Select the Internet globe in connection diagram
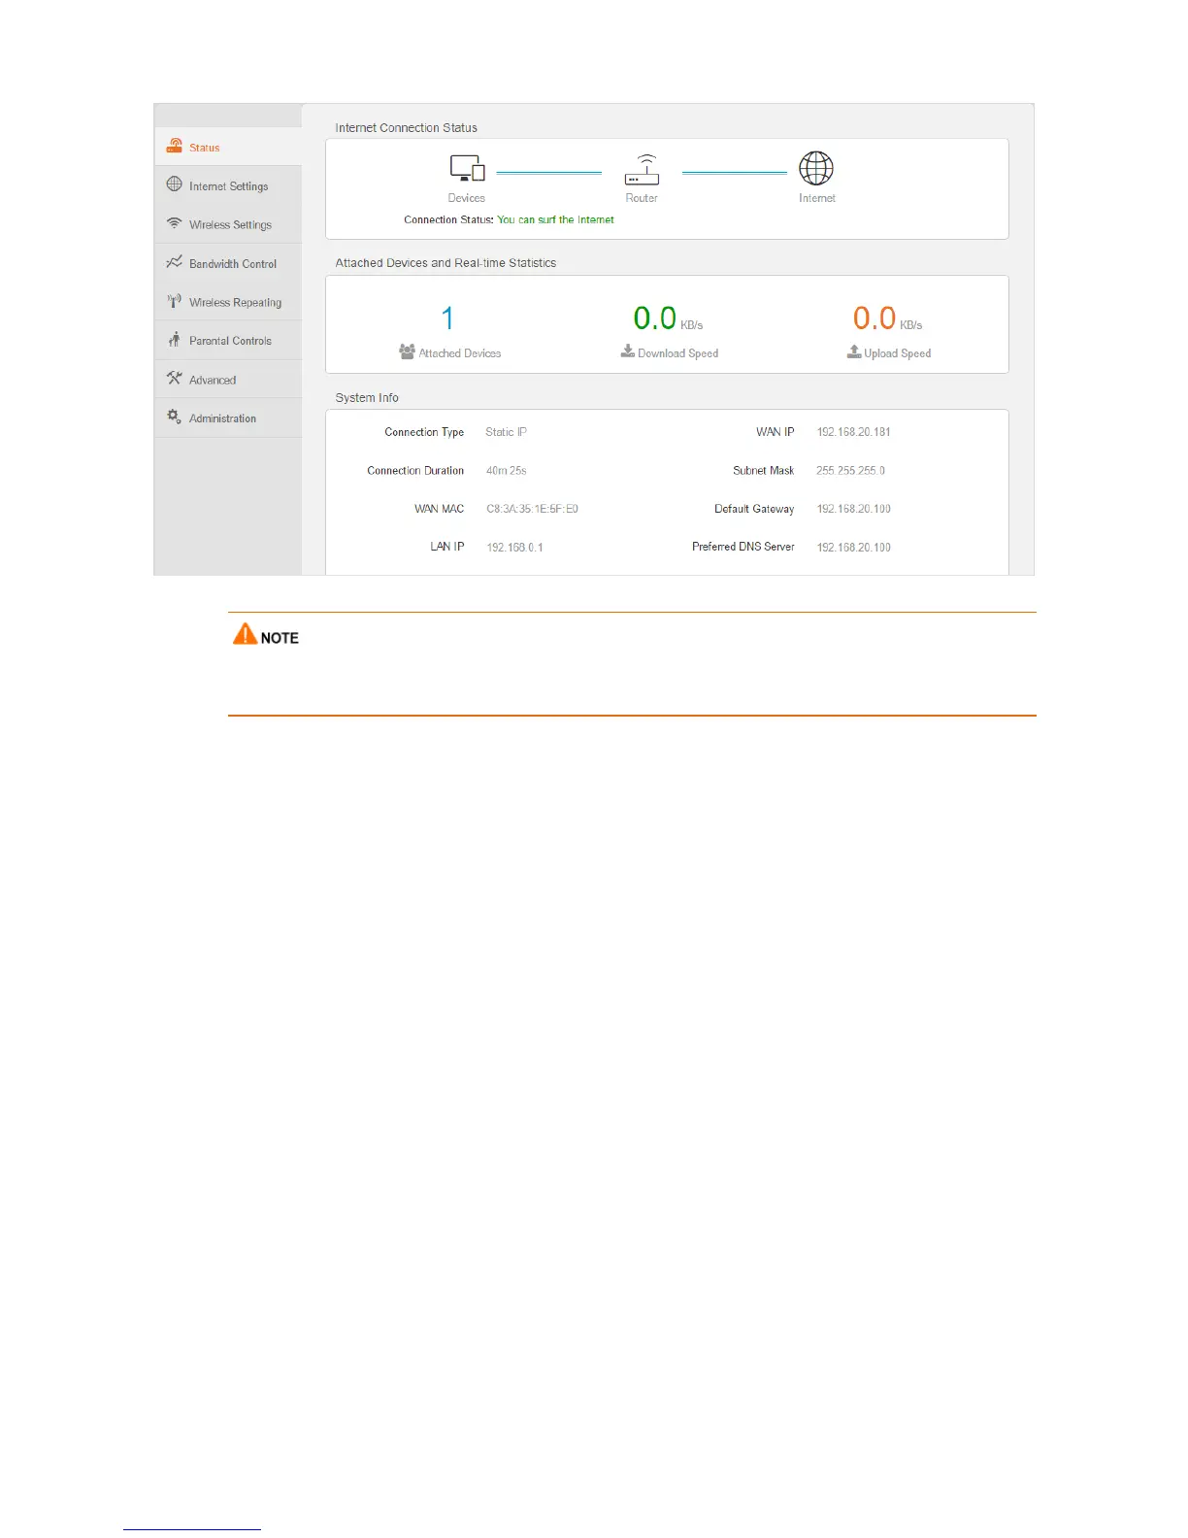The height and width of the screenshot is (1538, 1188). click(816, 168)
